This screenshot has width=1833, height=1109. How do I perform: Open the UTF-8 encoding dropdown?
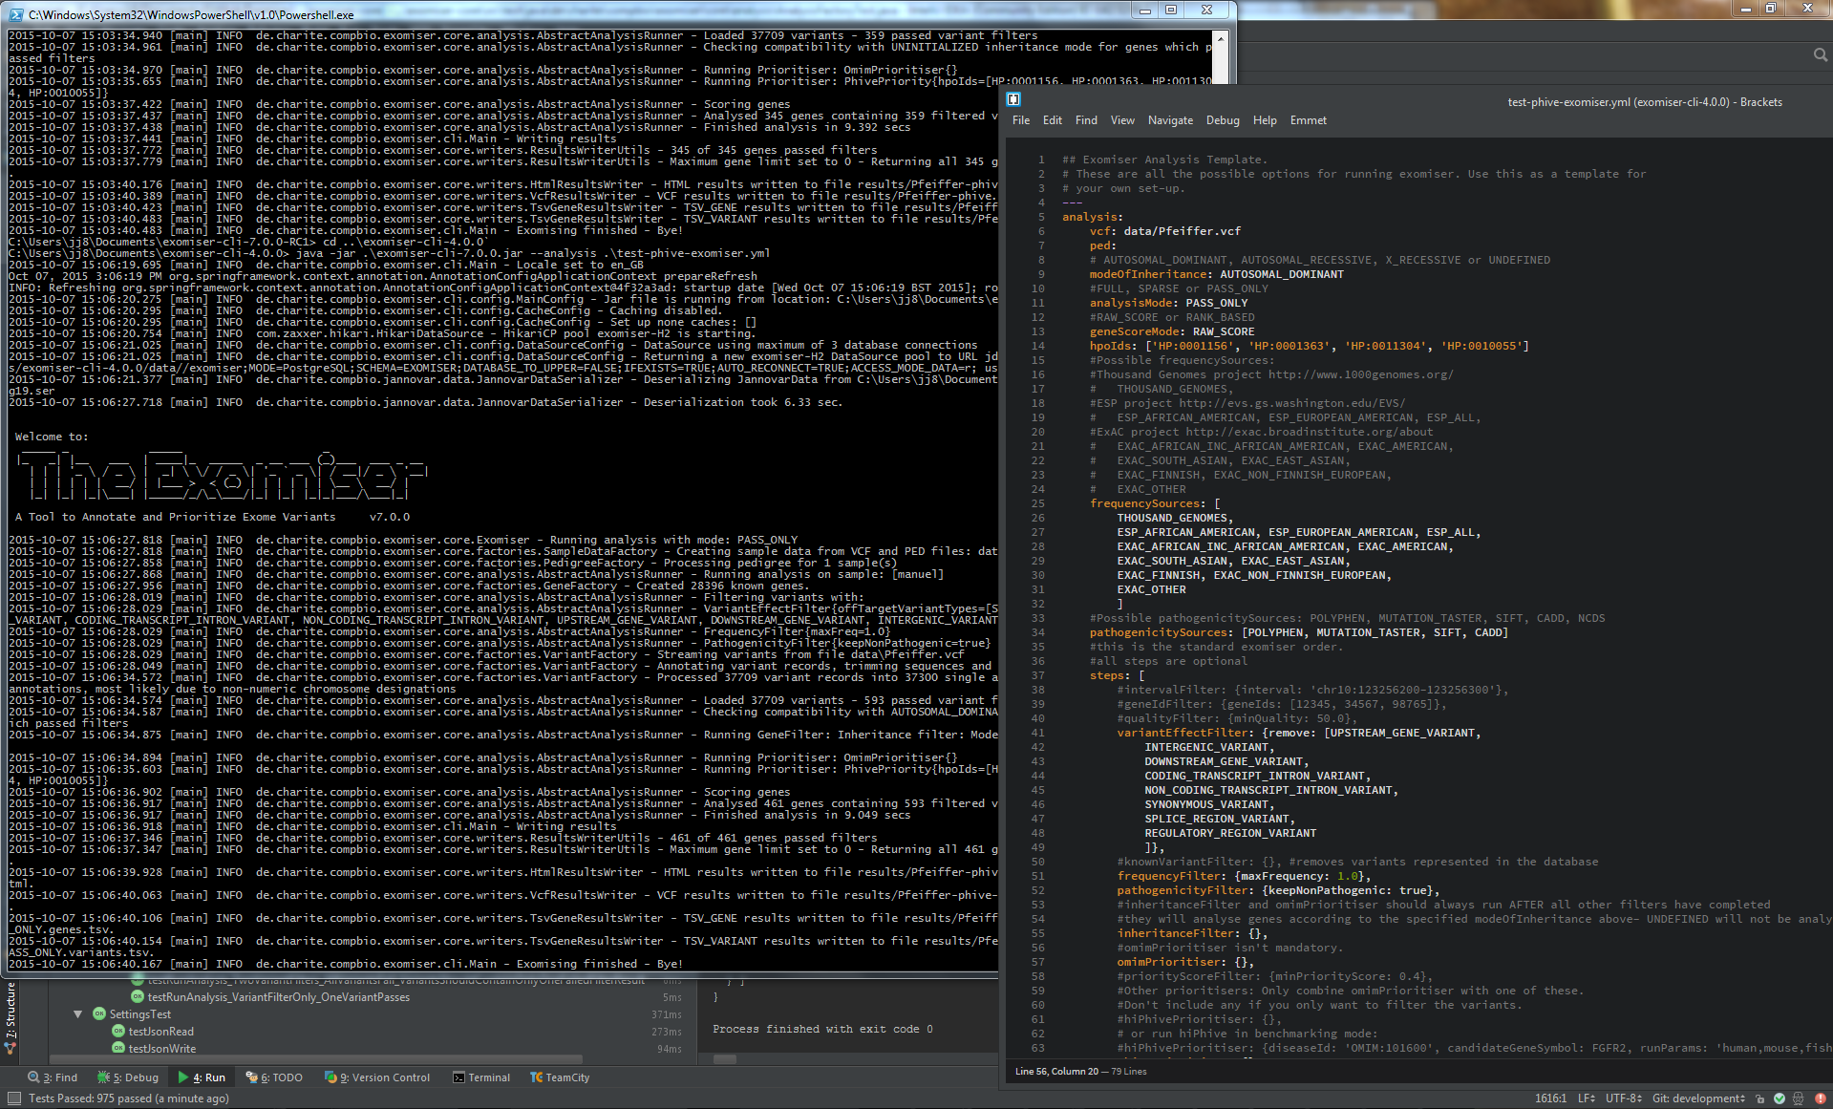(x=1623, y=1098)
